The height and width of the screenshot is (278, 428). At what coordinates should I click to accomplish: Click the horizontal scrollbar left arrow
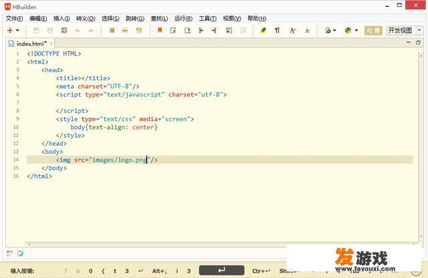pyautogui.click(x=28, y=244)
